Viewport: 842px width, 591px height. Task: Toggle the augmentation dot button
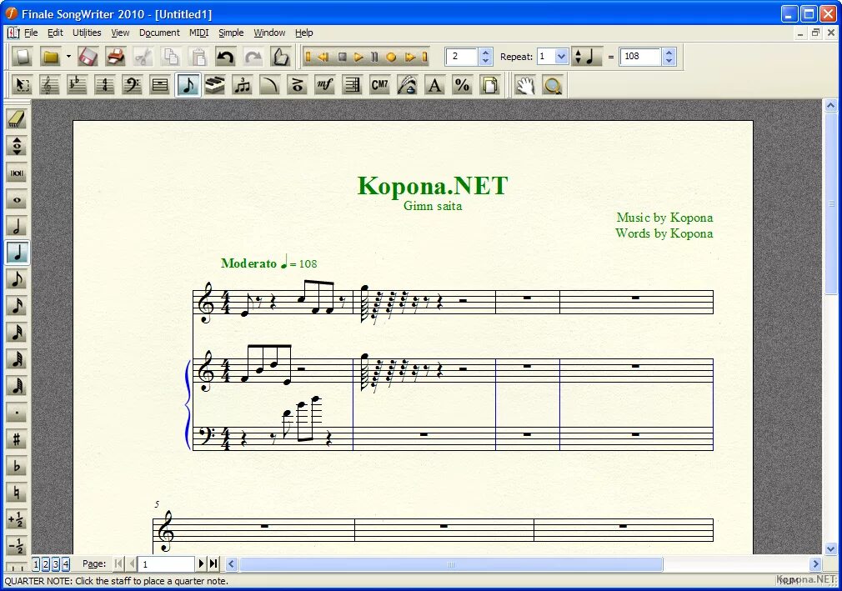(x=17, y=413)
